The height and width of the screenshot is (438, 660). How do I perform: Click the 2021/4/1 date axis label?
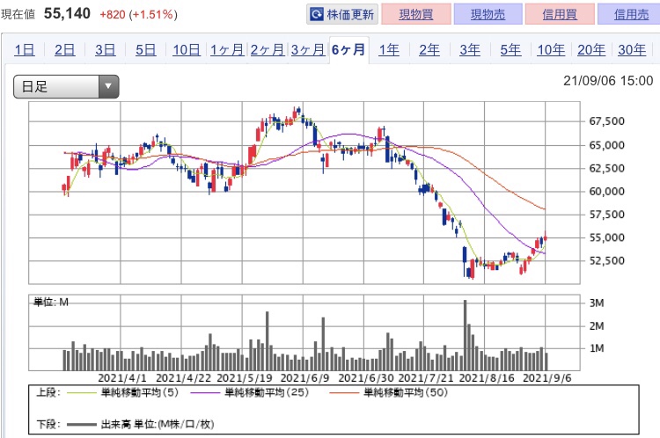point(122,378)
